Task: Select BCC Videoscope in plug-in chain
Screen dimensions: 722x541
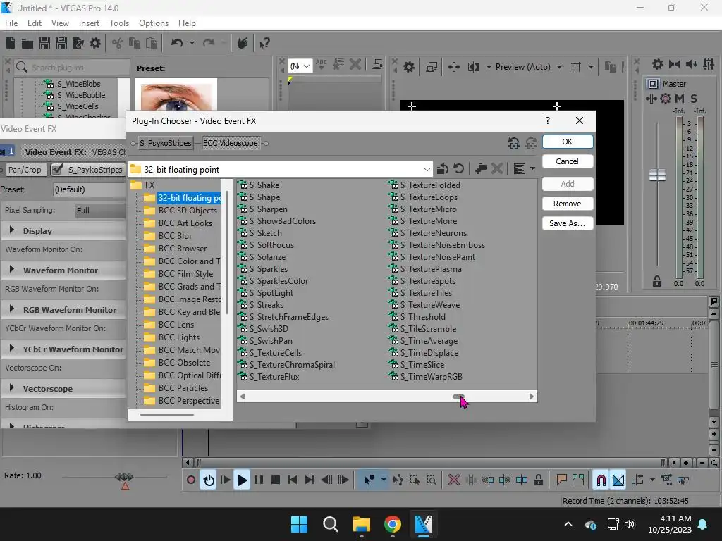Action: (231, 143)
